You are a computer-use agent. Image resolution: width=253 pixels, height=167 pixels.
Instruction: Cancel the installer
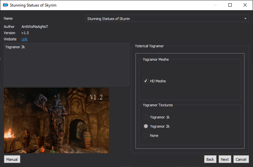tap(241, 159)
